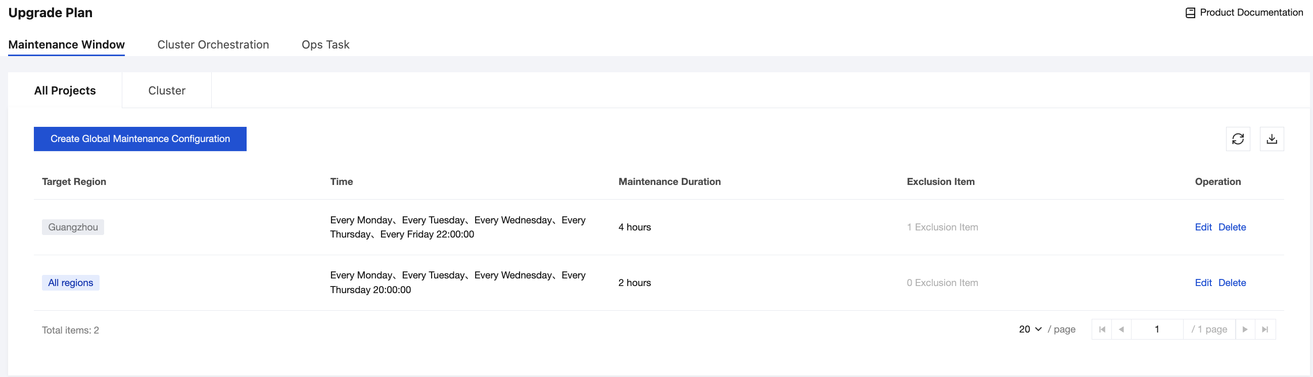Click the page number input field
The width and height of the screenshot is (1313, 377).
point(1157,329)
